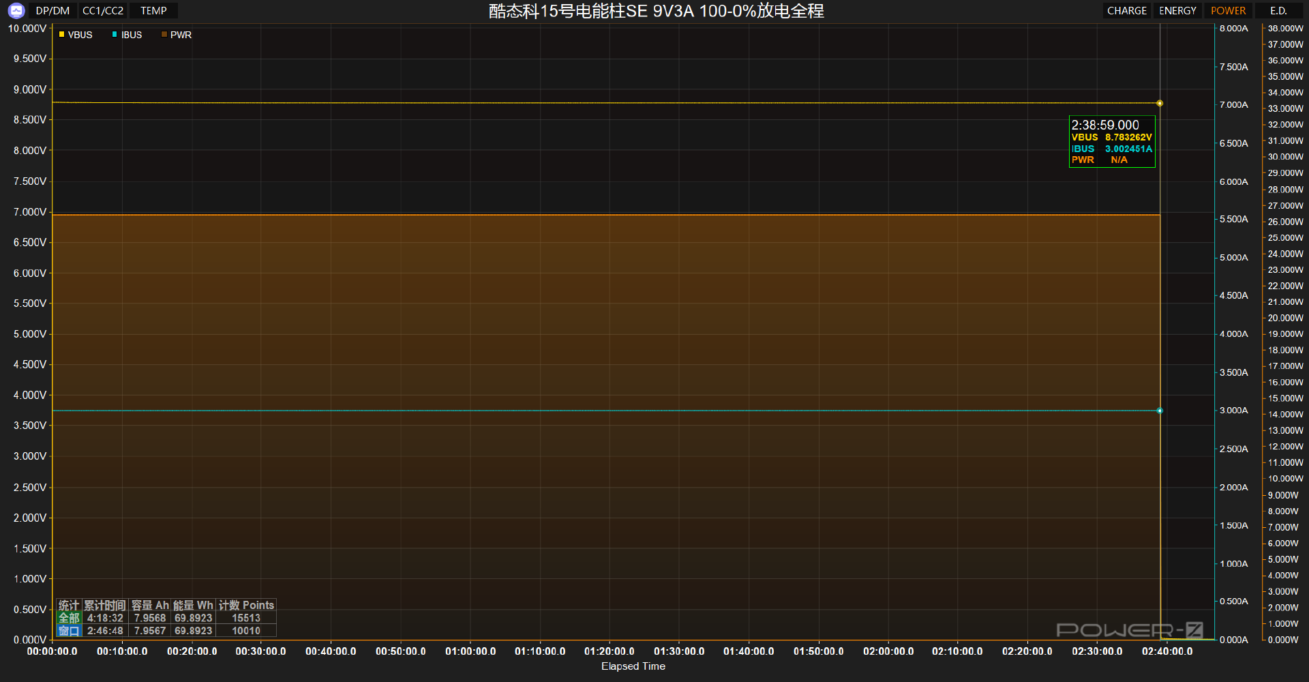This screenshot has width=1309, height=682.
Task: Click the PWR N/A value in tooltip
Action: coord(1119,160)
